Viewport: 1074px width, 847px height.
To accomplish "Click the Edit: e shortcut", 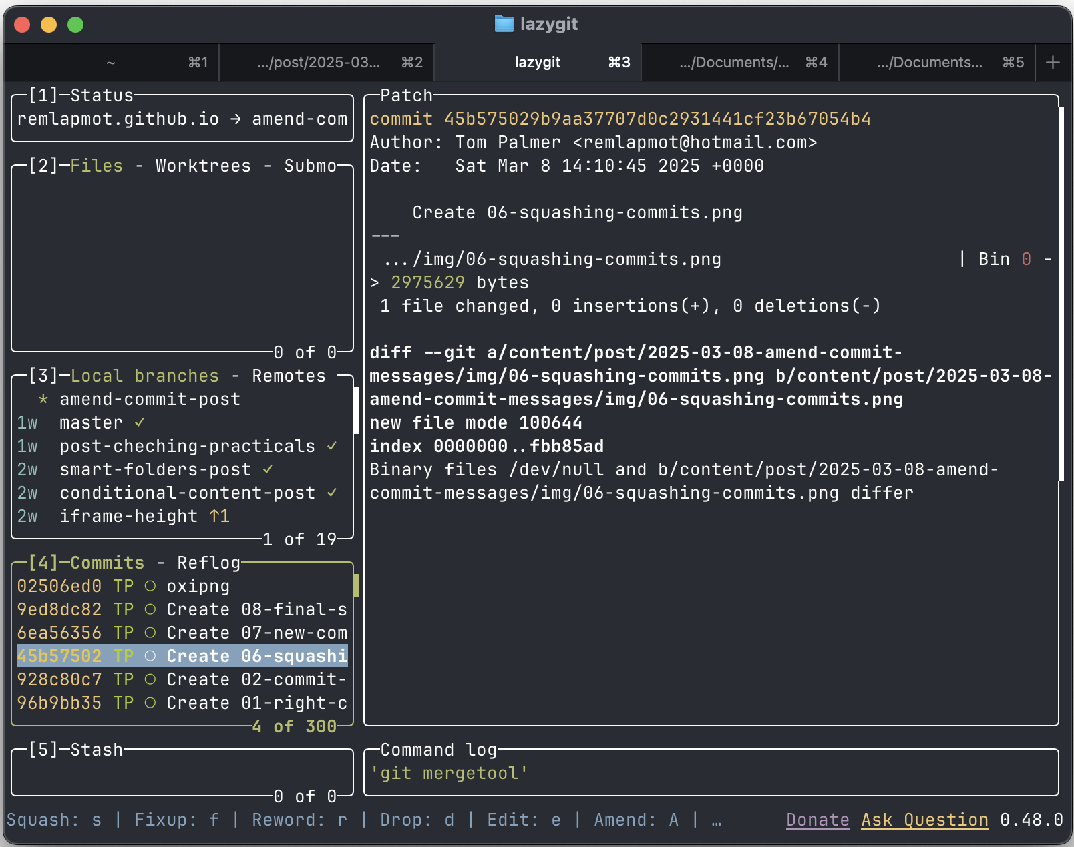I will [x=524, y=820].
